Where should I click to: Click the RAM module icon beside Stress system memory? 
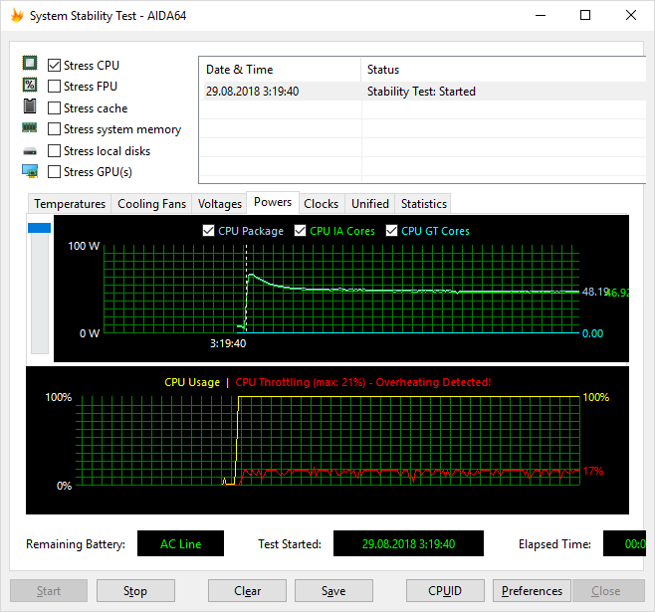click(x=30, y=127)
